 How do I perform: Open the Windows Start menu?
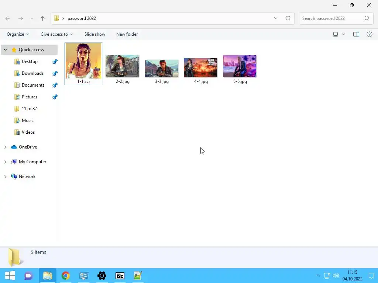pyautogui.click(x=10, y=276)
